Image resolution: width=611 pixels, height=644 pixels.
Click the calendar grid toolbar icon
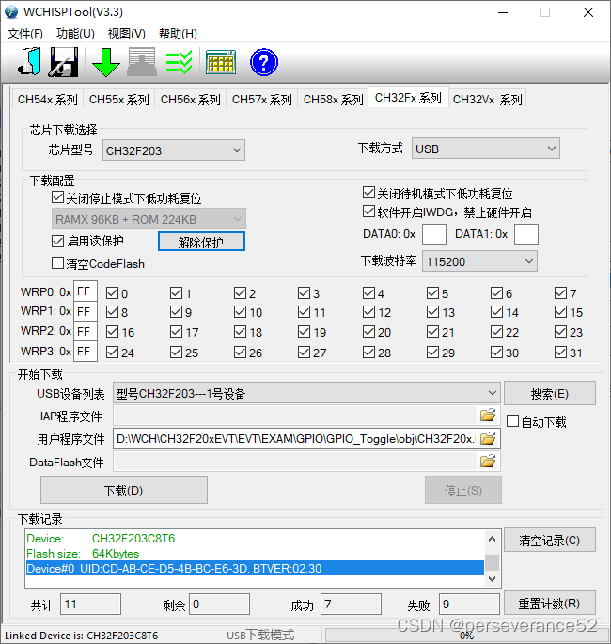[x=221, y=62]
